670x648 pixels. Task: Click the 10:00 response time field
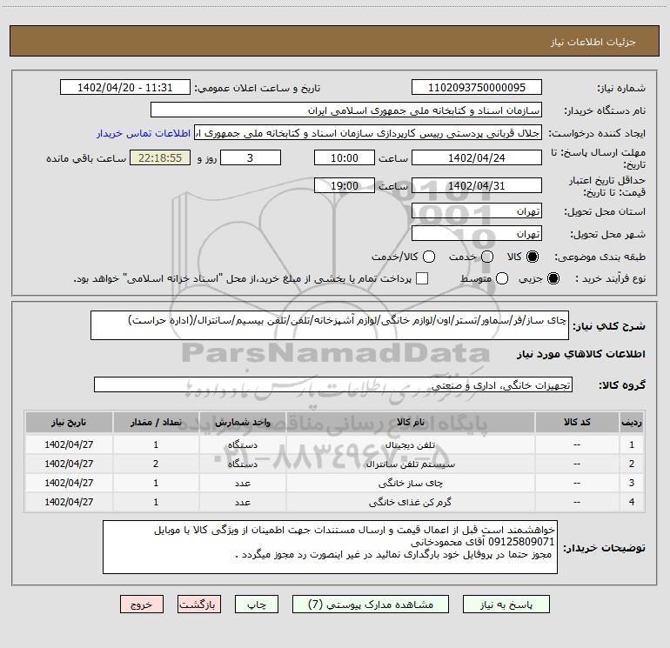(x=345, y=157)
